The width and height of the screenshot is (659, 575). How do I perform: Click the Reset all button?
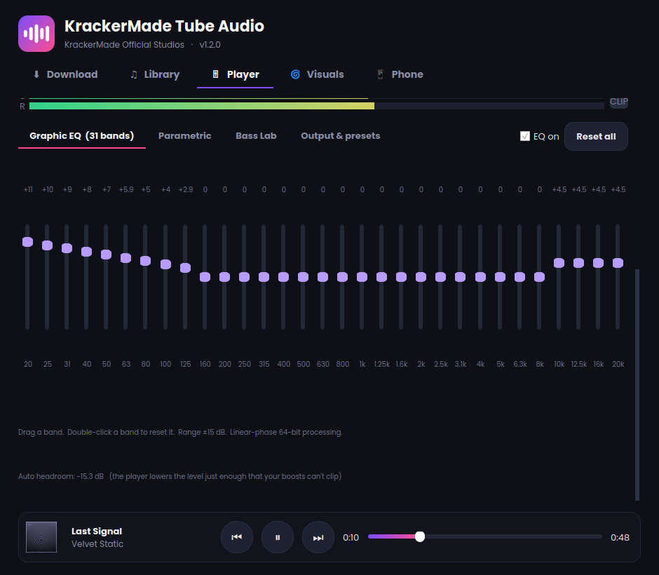[x=596, y=136]
